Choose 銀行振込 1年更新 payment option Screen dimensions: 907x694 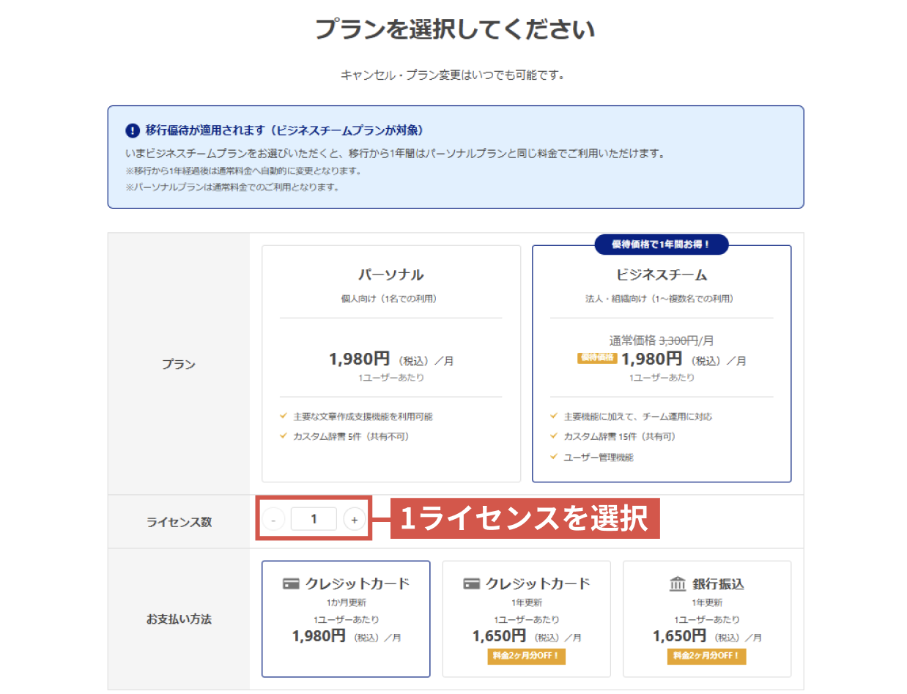pyautogui.click(x=707, y=619)
